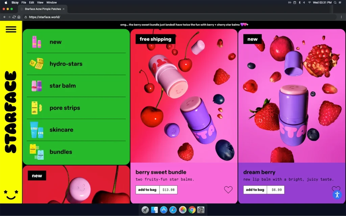
Task: Close the Starface Acne Pimple Patches tab
Action: pos(64,9)
